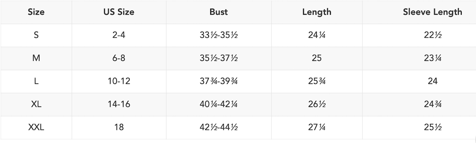Click the L size cell
The image size is (476, 143).
tap(36, 81)
